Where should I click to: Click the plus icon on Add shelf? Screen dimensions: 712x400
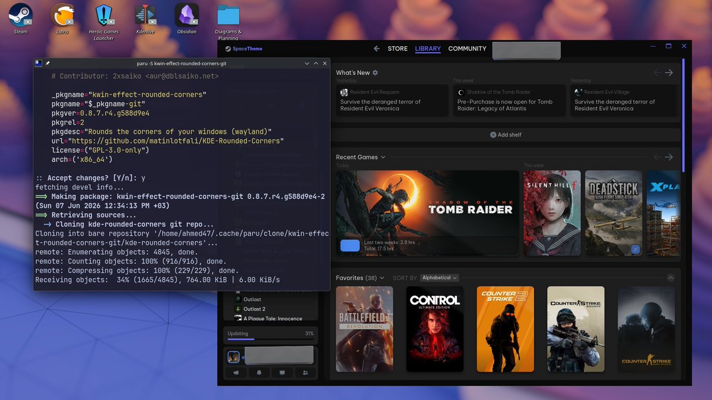(493, 135)
